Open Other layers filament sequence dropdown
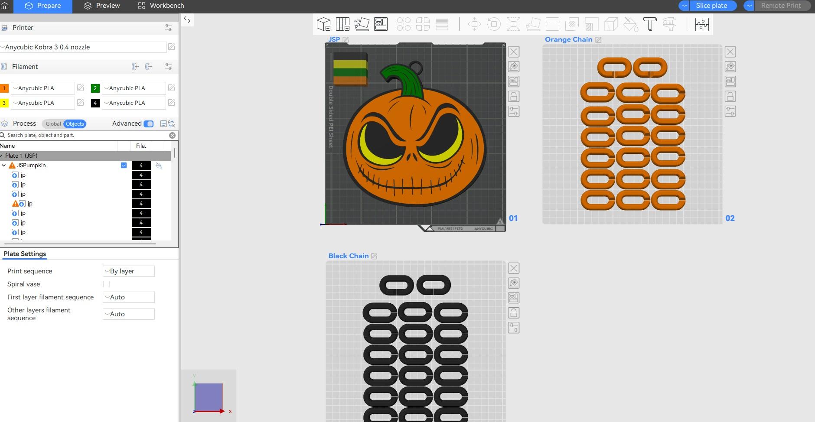This screenshot has width=815, height=422. point(128,314)
